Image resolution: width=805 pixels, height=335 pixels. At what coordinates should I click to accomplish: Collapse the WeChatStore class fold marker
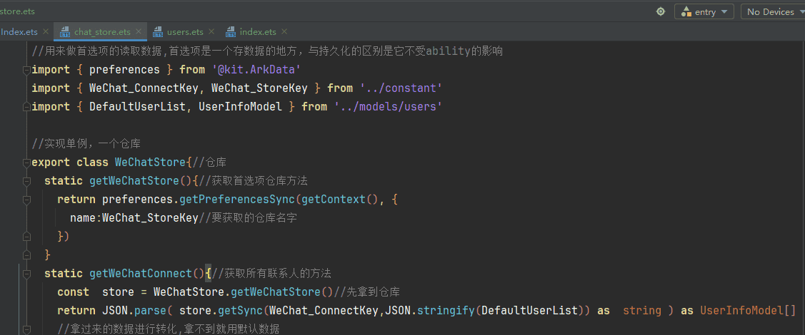pos(26,163)
